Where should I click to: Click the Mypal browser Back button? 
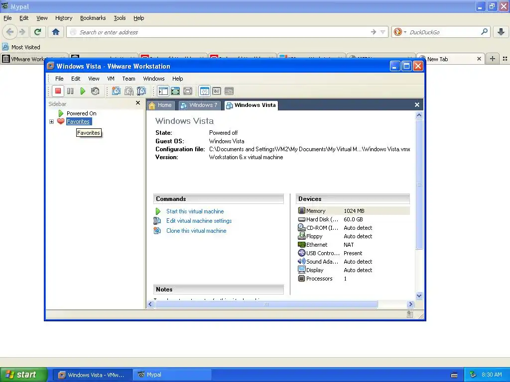(10, 32)
